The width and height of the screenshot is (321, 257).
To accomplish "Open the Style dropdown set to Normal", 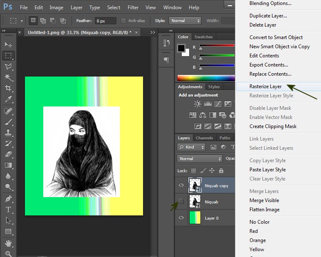I will coord(185,21).
